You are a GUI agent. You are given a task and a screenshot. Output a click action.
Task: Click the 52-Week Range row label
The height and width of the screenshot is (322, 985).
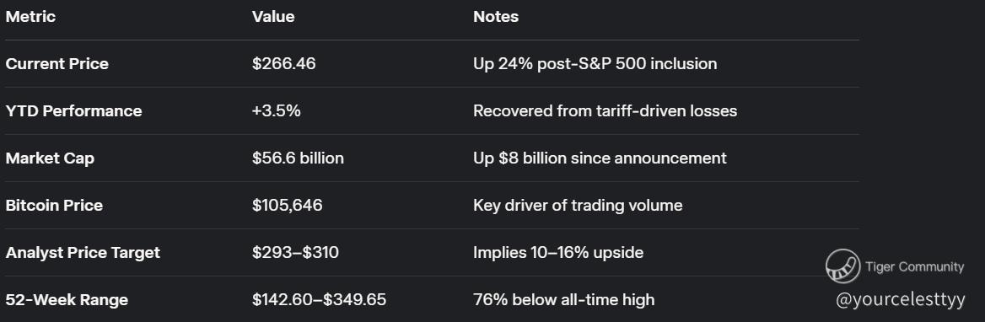[67, 300]
